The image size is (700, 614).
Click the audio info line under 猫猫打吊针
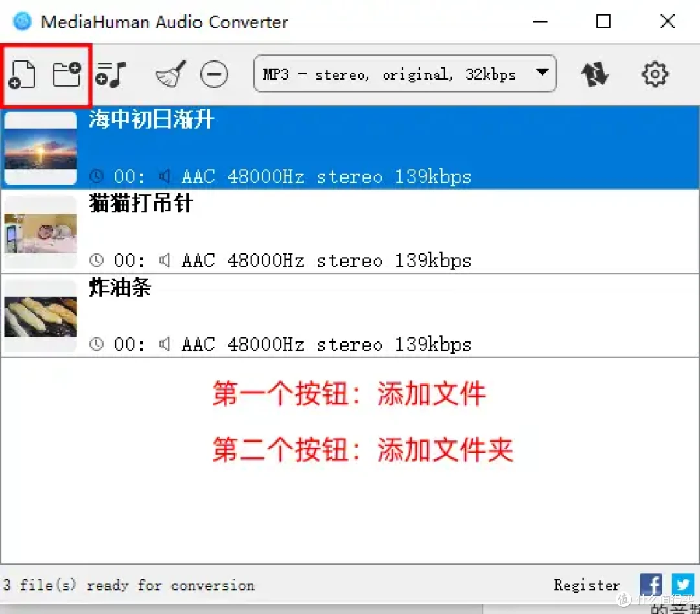point(281,260)
